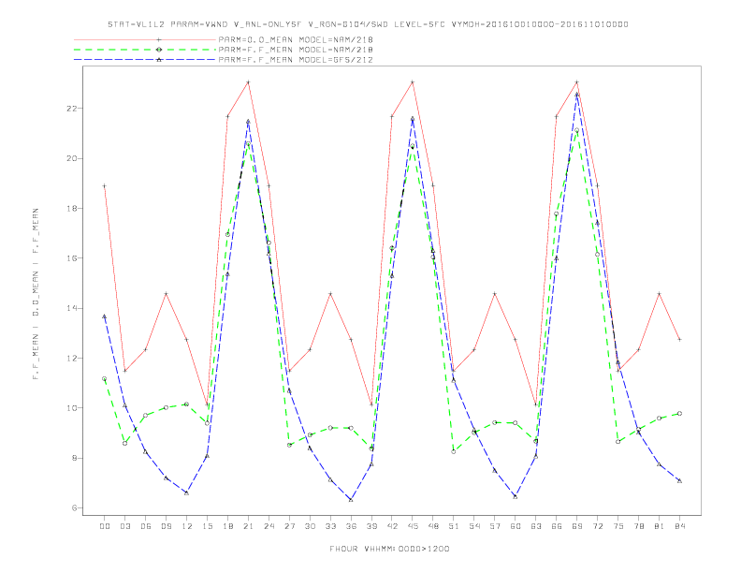The width and height of the screenshot is (741, 573).
Task: Click the green dashed line legend sample
Action: pos(145,50)
